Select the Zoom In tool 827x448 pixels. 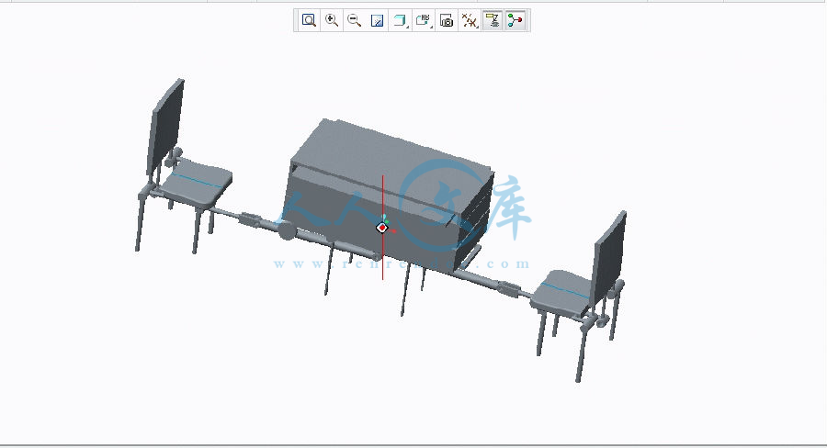(332, 20)
